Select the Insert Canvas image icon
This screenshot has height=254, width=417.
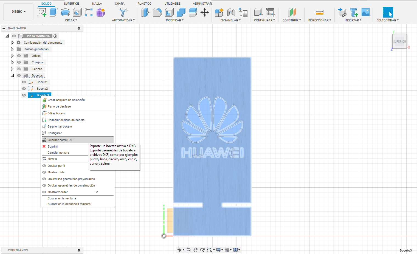[x=365, y=12]
